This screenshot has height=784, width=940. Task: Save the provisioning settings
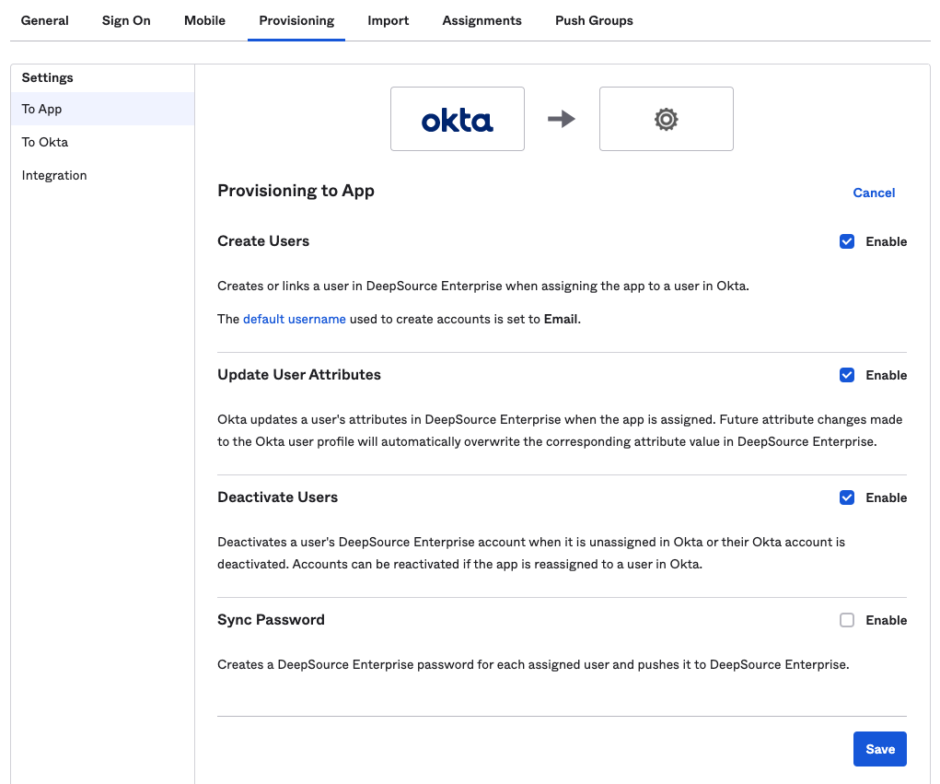[879, 749]
